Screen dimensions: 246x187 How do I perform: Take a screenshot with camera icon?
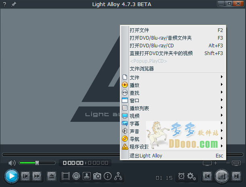tap(97, 176)
